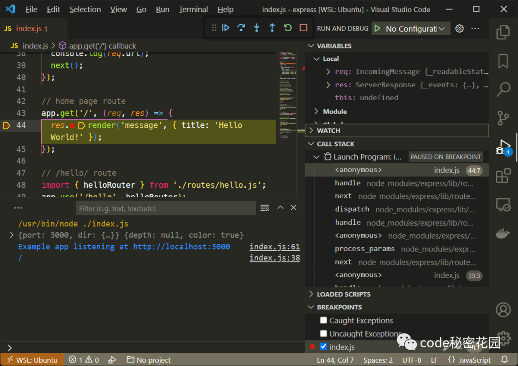Click the Step Out debug button
The width and height of the screenshot is (518, 366).
(272, 28)
